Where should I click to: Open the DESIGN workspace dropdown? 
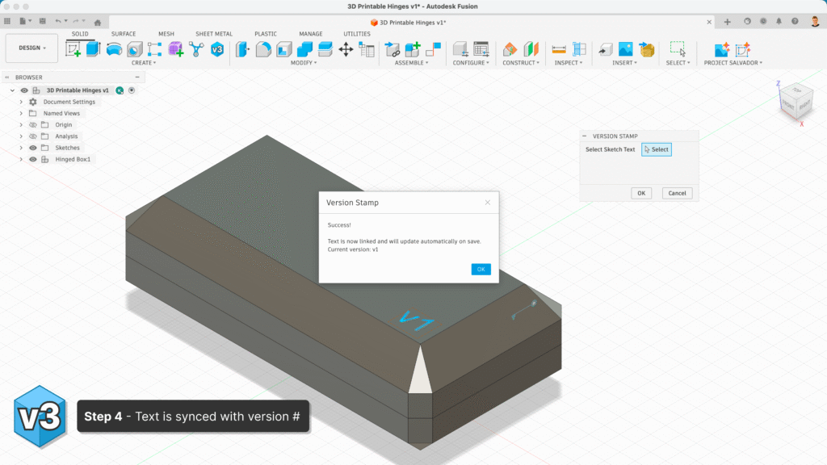click(x=32, y=48)
